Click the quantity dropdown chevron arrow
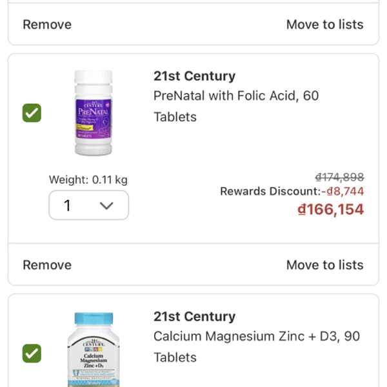Image resolution: width=387 pixels, height=387 pixels. click(106, 205)
